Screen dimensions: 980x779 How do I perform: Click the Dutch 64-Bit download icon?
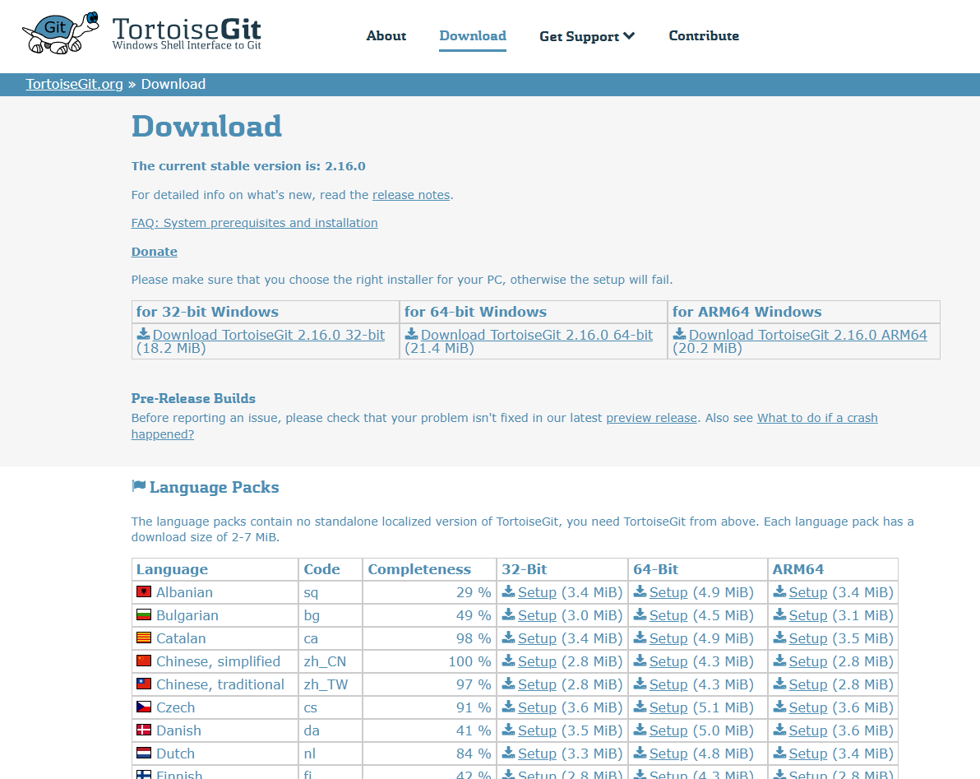pyautogui.click(x=640, y=753)
